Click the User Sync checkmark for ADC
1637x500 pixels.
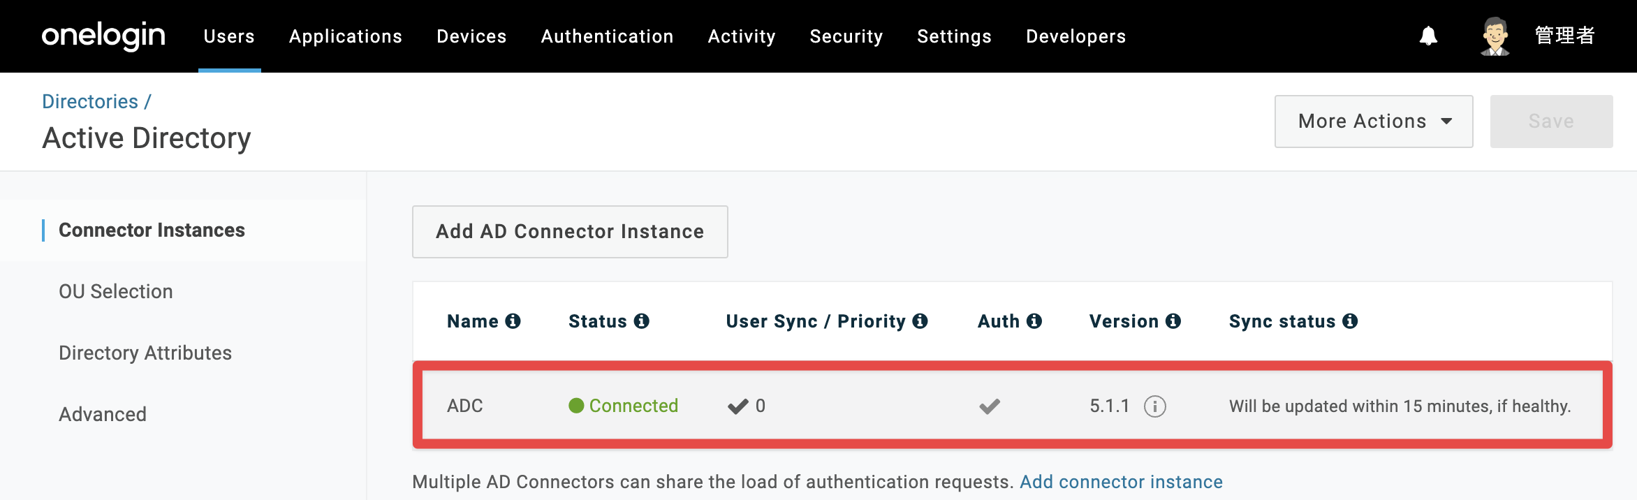click(738, 406)
